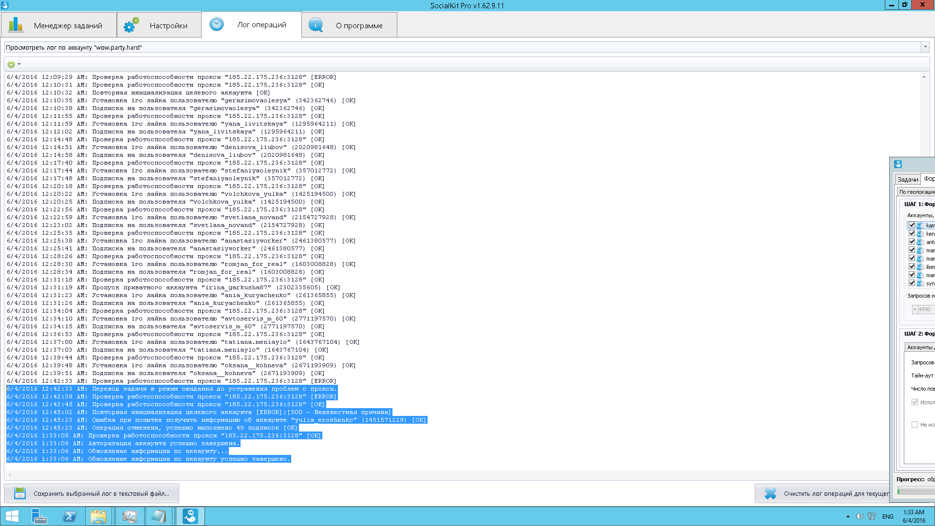Show hidden tray icons
This screenshot has height=526, width=935.
[x=848, y=516]
